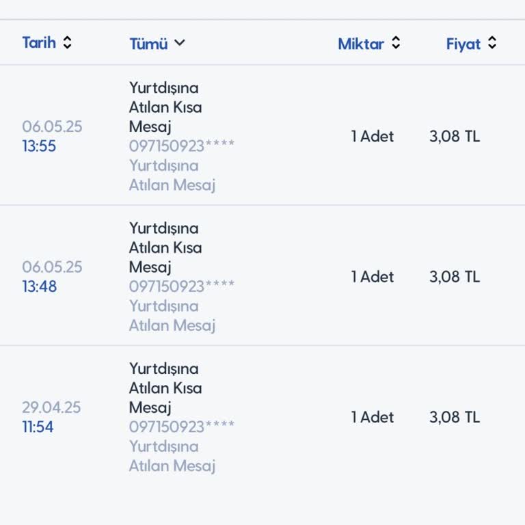Sort by Tarih using its arrows icon
Viewport: 525px width, 525px height.
click(67, 42)
